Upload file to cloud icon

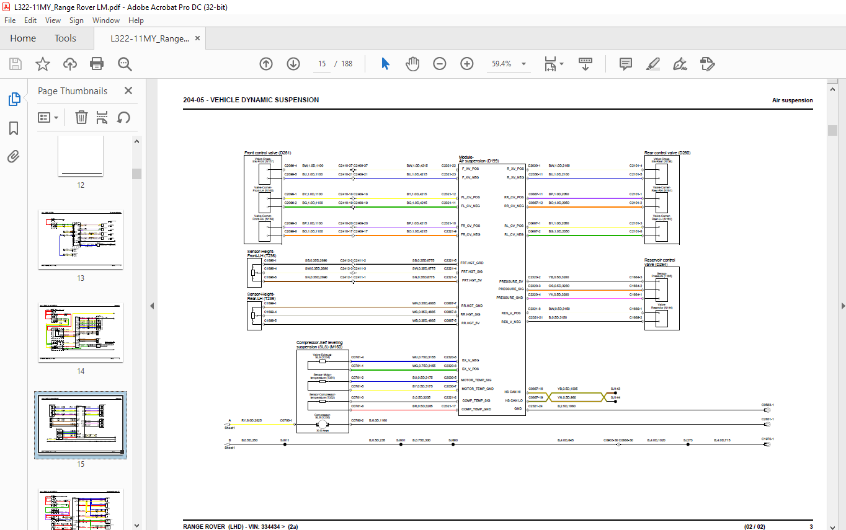tap(70, 64)
